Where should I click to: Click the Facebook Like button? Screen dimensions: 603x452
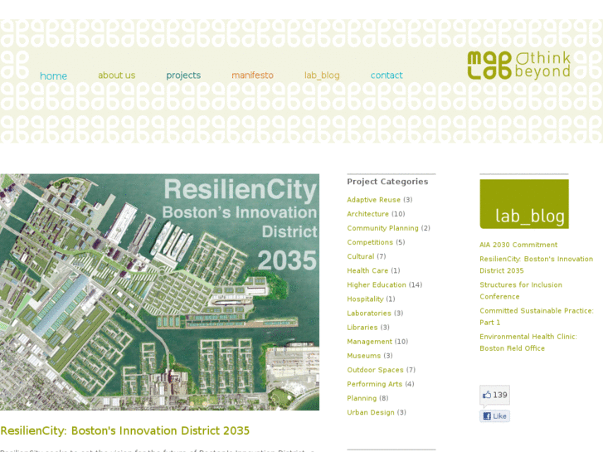pos(494,416)
